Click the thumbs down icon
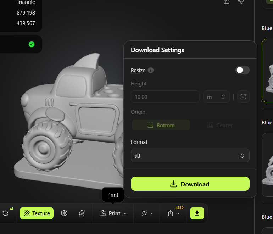 pyautogui.click(x=241, y=2)
